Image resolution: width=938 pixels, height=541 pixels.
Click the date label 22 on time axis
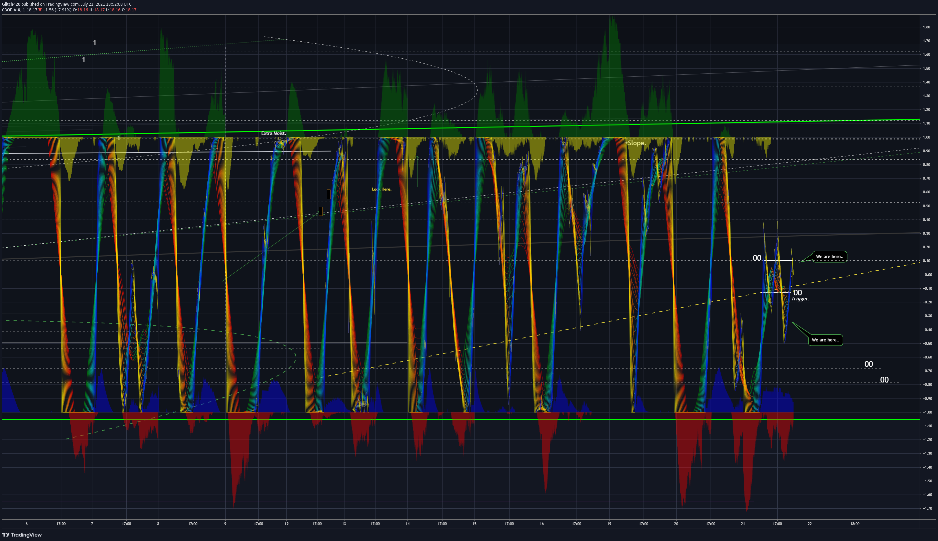click(810, 524)
